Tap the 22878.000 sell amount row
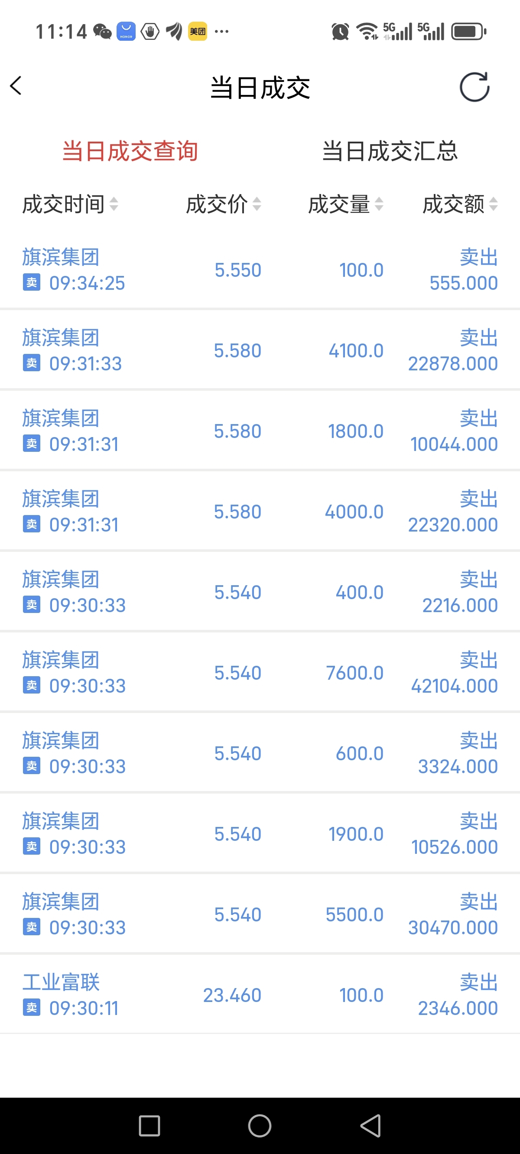 coord(260,350)
